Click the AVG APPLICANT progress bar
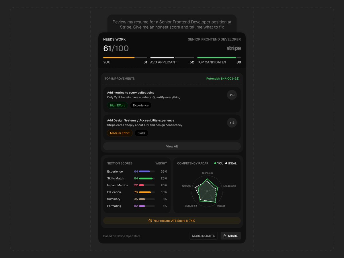This screenshot has width=344, height=258. tap(172, 58)
